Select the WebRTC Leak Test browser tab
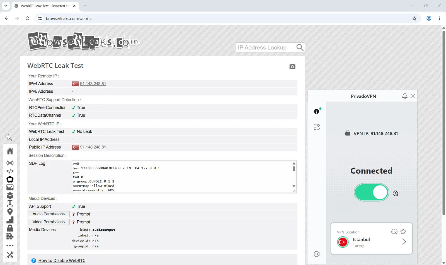446x265 pixels. tap(45, 6)
